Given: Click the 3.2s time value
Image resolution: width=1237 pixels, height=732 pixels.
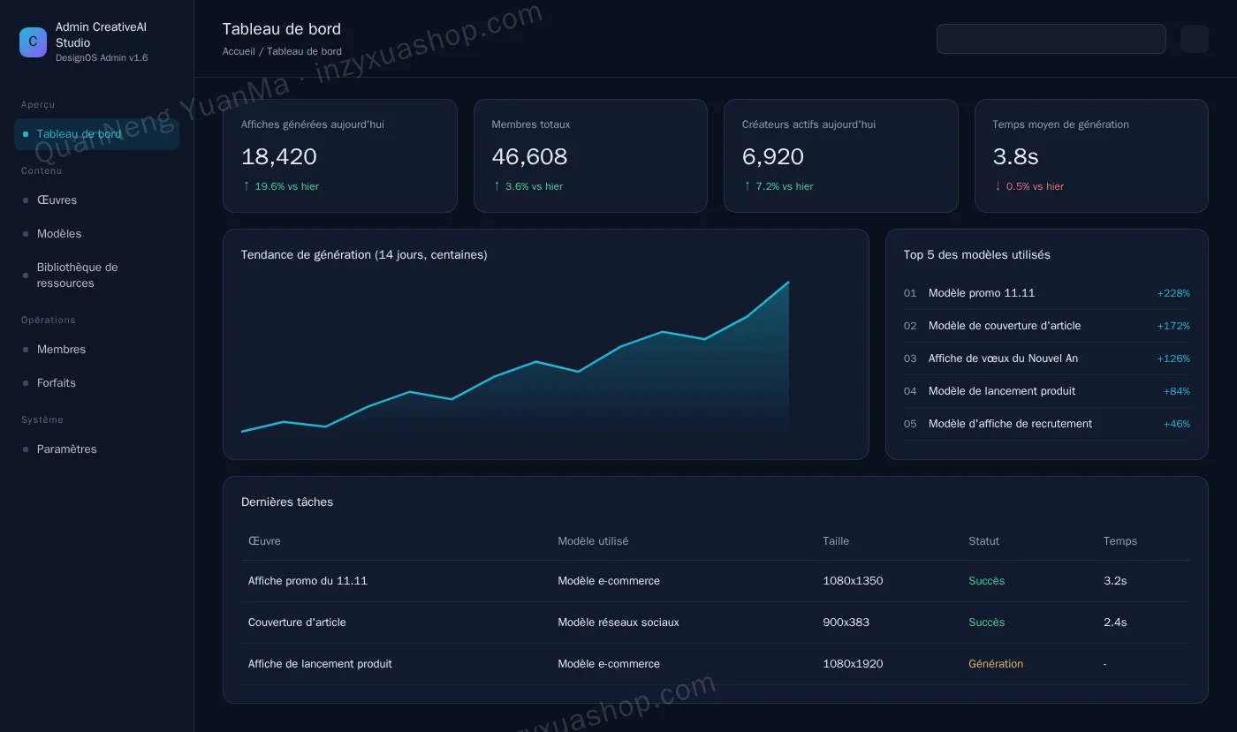Looking at the screenshot, I should 1115,581.
